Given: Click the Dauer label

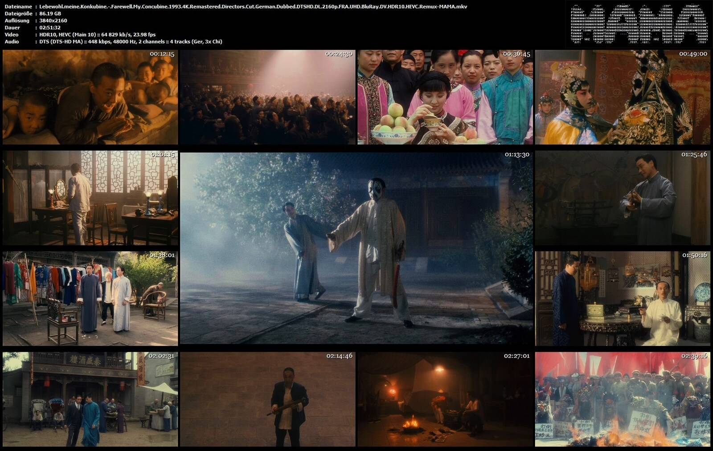Looking at the screenshot, I should pyautogui.click(x=12, y=28).
